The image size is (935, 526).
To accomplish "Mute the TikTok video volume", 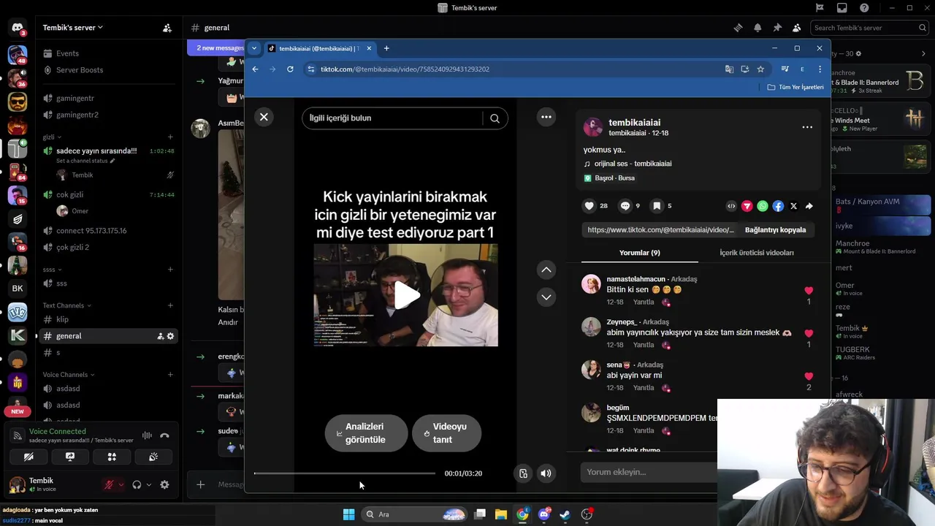I will coord(546,473).
